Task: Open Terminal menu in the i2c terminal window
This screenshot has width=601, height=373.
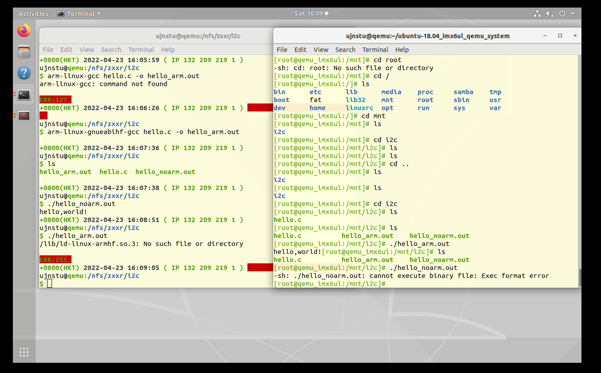Action: coord(141,50)
